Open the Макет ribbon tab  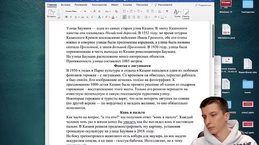(115, 5)
